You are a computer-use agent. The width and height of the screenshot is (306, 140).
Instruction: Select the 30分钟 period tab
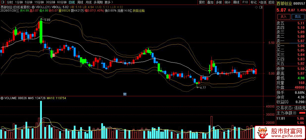click(x=50, y=2)
